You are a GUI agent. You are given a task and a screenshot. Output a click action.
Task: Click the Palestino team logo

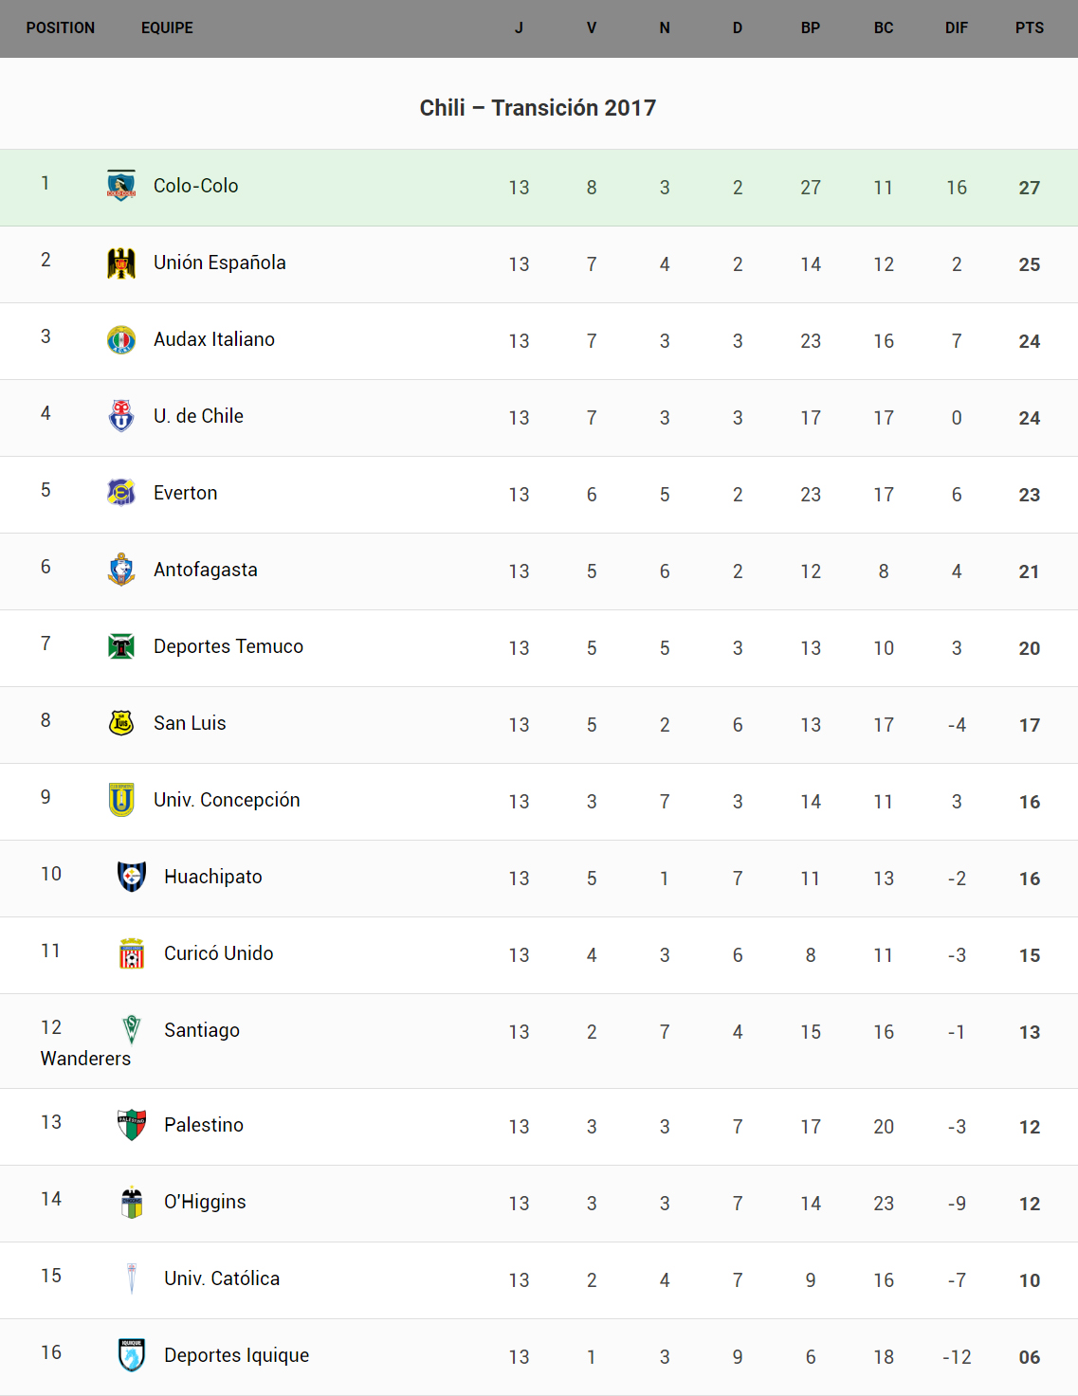pyautogui.click(x=132, y=1125)
